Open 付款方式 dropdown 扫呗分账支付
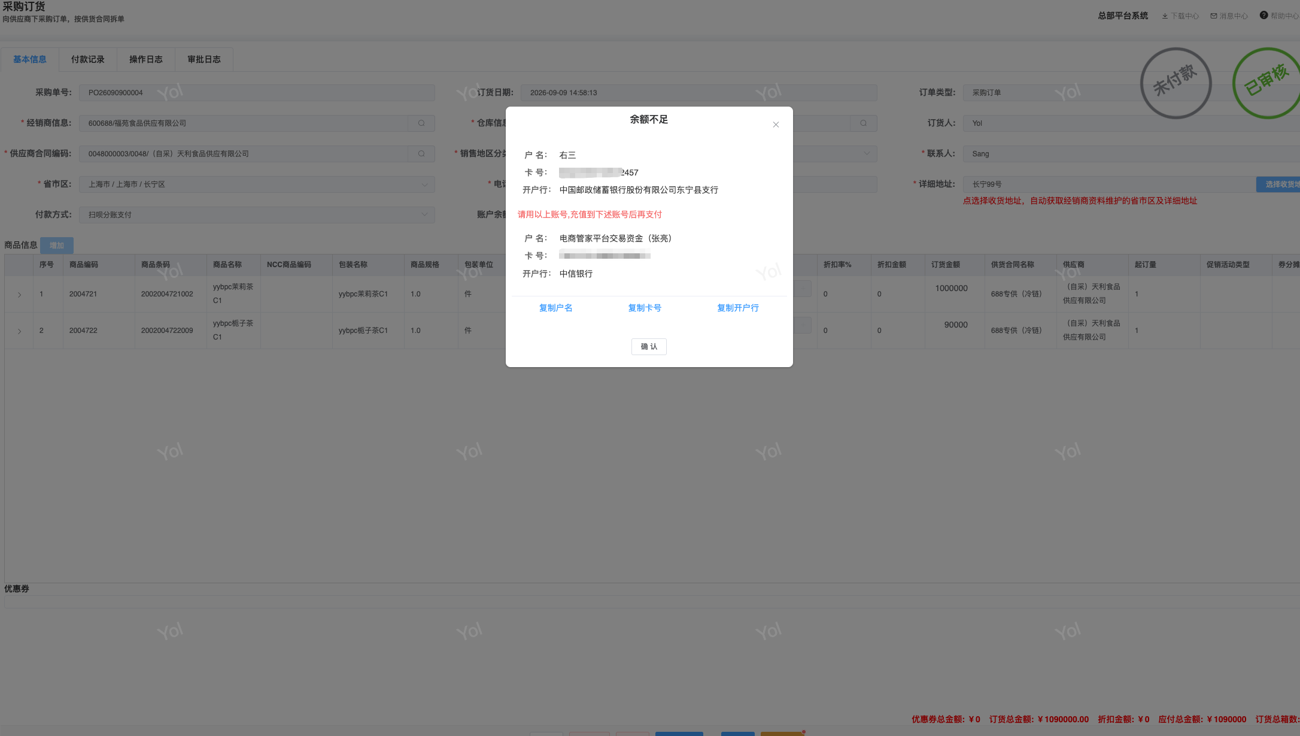This screenshot has height=736, width=1300. pyautogui.click(x=257, y=215)
